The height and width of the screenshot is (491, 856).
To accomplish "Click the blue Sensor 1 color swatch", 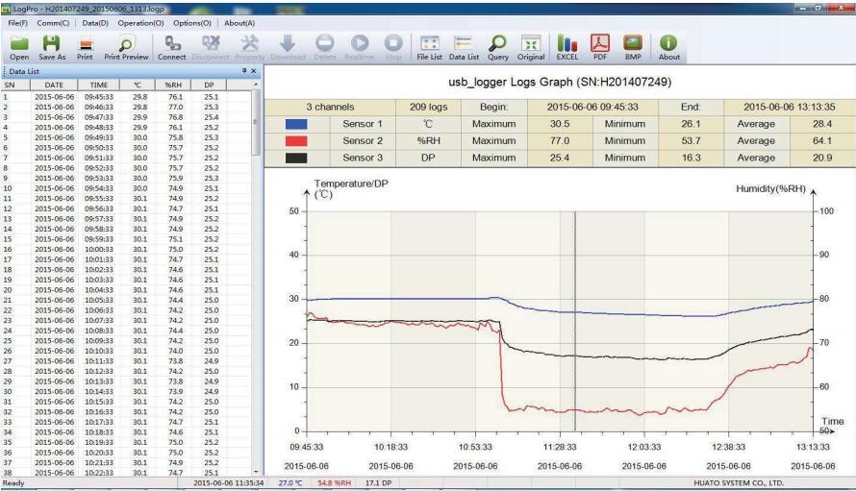I will (297, 124).
